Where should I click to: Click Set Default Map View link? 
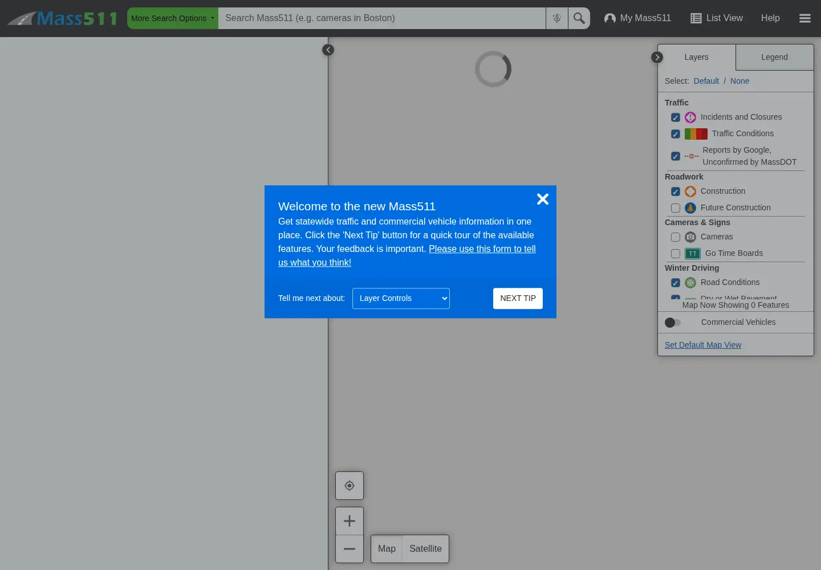click(703, 345)
